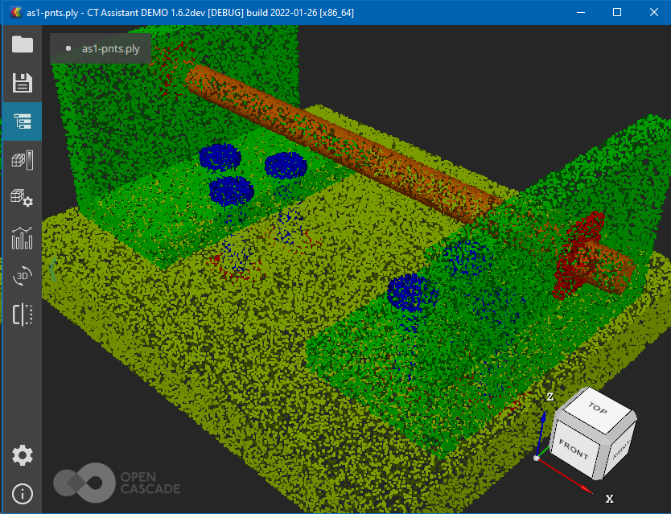This screenshot has height=514, width=671.
Task: Activate the split section view icon
Action: coord(22,315)
